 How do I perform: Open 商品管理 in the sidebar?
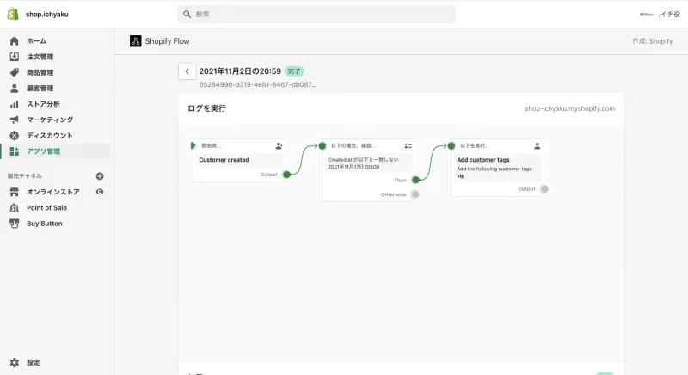(40, 72)
